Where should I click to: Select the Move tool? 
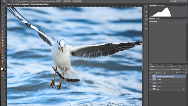3,8
